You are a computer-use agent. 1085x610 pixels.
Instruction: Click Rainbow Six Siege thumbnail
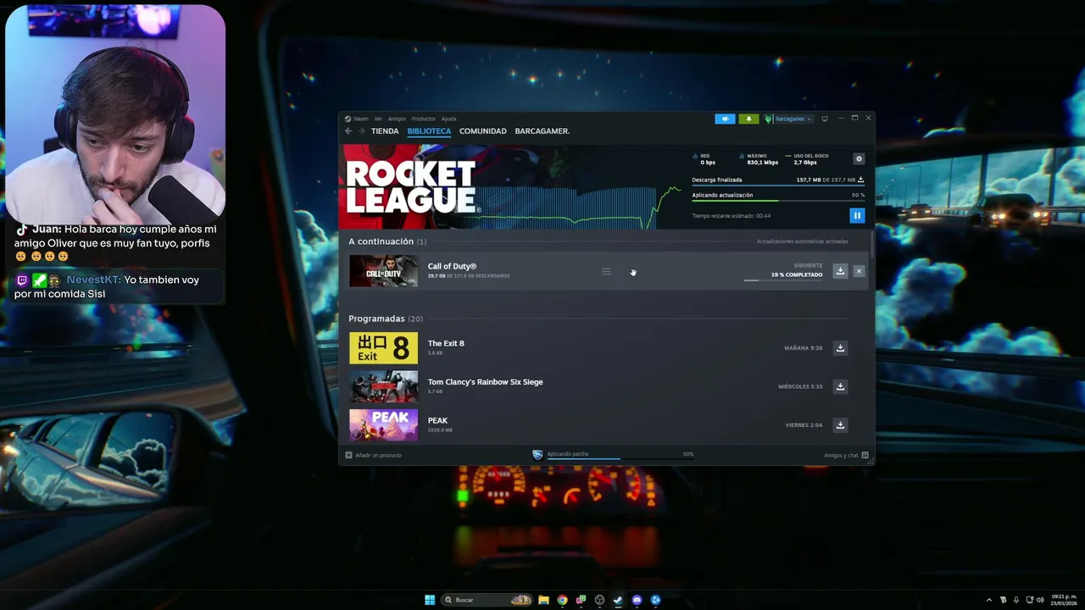tap(383, 386)
